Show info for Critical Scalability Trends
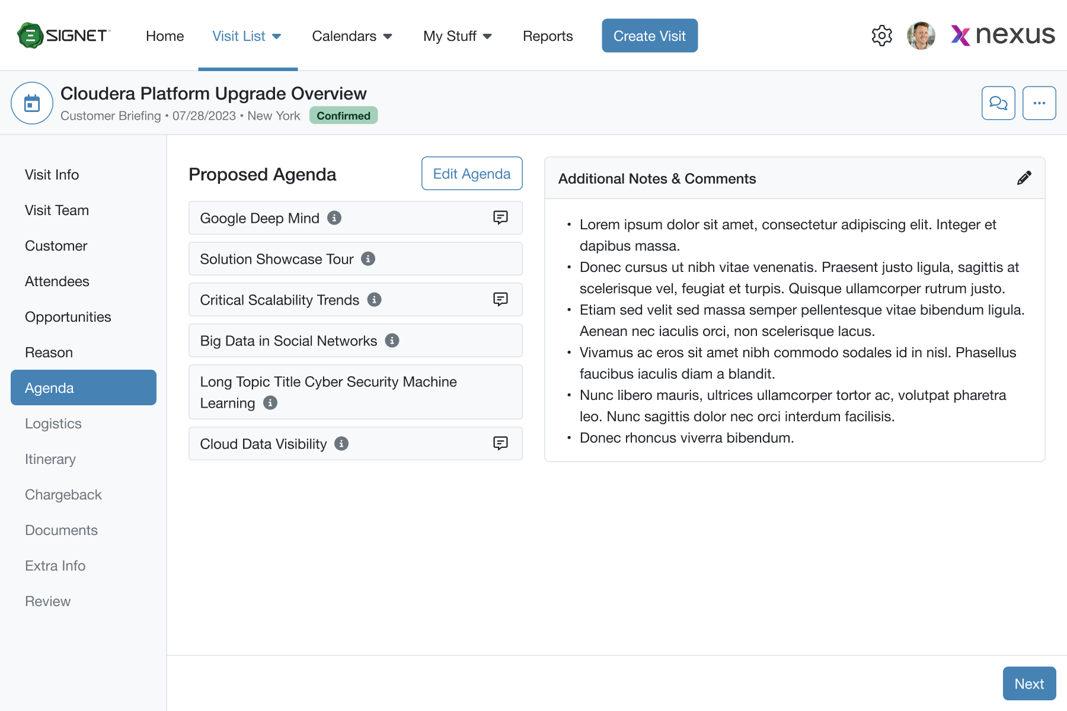1067x711 pixels. coord(374,300)
